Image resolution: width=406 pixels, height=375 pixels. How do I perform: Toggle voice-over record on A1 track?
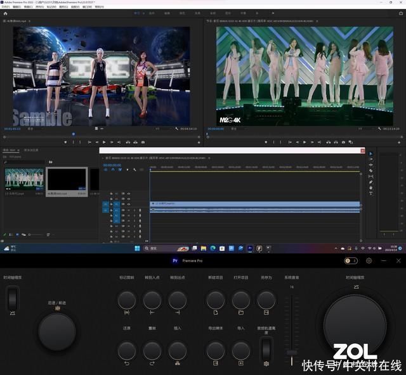click(x=140, y=210)
